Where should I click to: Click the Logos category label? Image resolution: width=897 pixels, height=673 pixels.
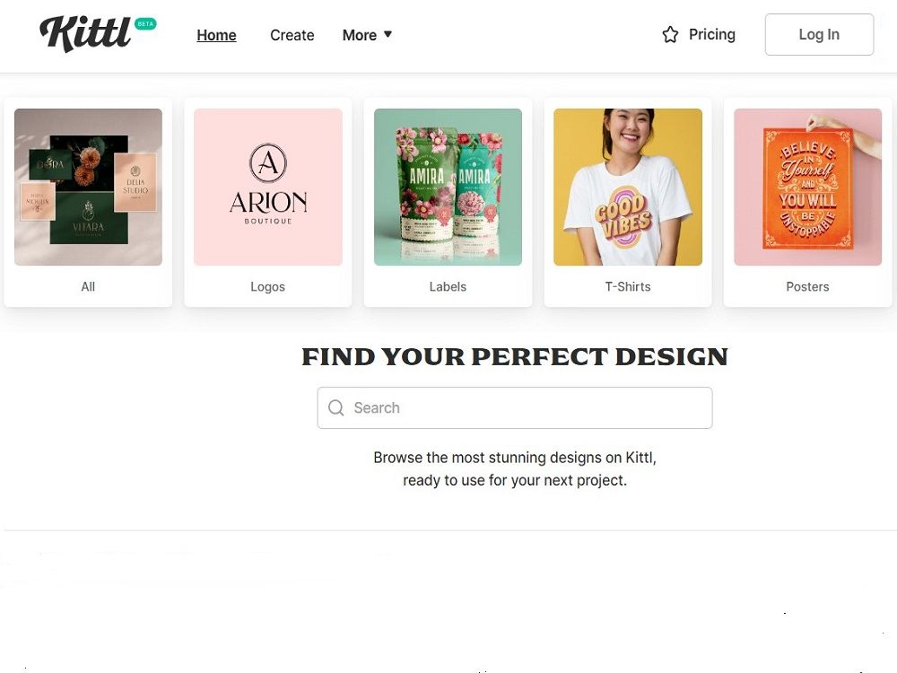point(267,287)
